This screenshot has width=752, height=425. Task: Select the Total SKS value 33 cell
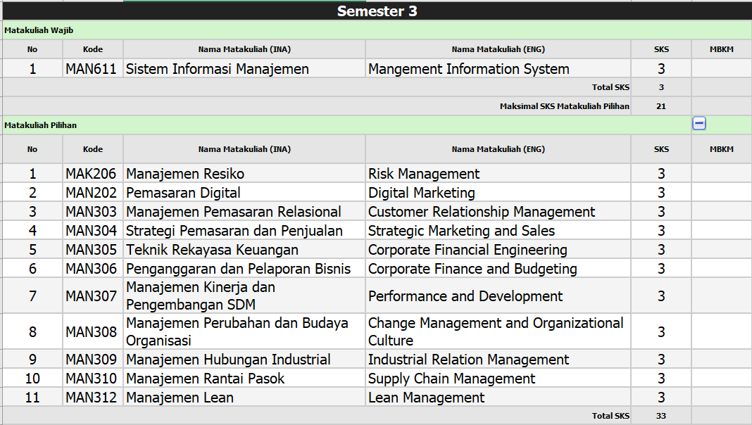coord(661,416)
